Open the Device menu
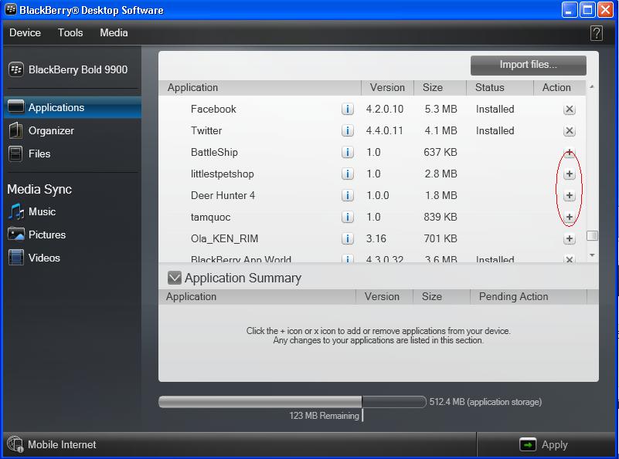This screenshot has height=459, width=619. click(x=25, y=32)
